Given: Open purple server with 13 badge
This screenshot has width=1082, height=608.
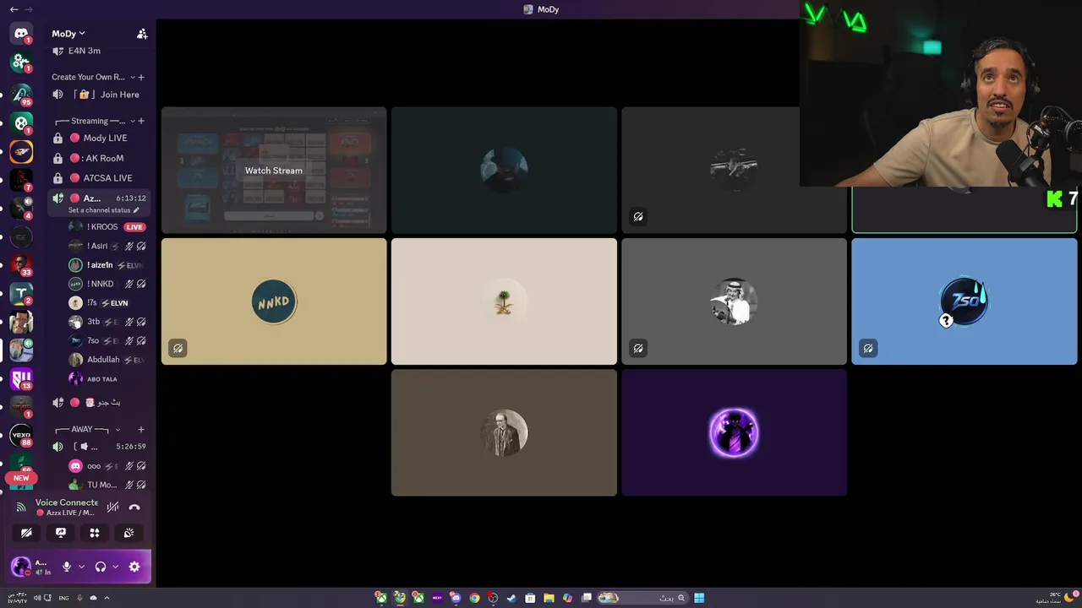Looking at the screenshot, I should pos(21,379).
